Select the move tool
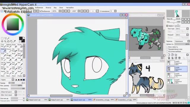The image size is (190, 107). 2,41
